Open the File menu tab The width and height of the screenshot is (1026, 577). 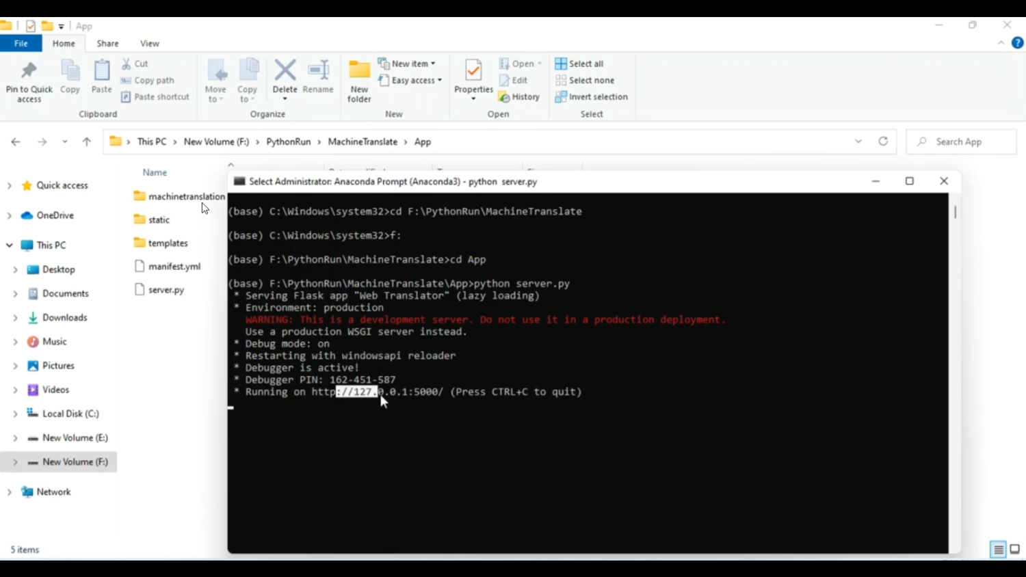point(21,43)
